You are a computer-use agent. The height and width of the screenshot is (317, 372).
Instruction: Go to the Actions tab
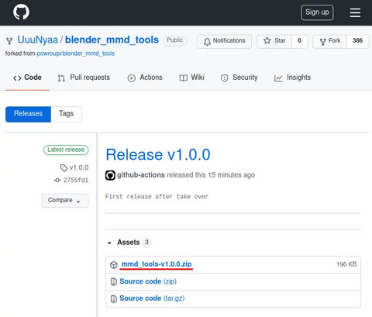click(145, 78)
